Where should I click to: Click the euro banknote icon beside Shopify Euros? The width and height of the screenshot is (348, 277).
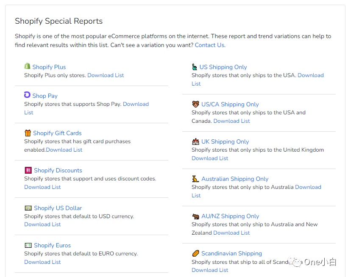[28, 245]
